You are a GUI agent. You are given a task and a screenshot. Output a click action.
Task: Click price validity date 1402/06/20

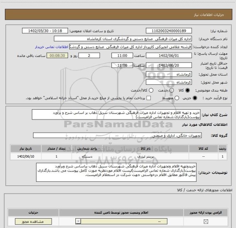pyautogui.click(x=169, y=65)
